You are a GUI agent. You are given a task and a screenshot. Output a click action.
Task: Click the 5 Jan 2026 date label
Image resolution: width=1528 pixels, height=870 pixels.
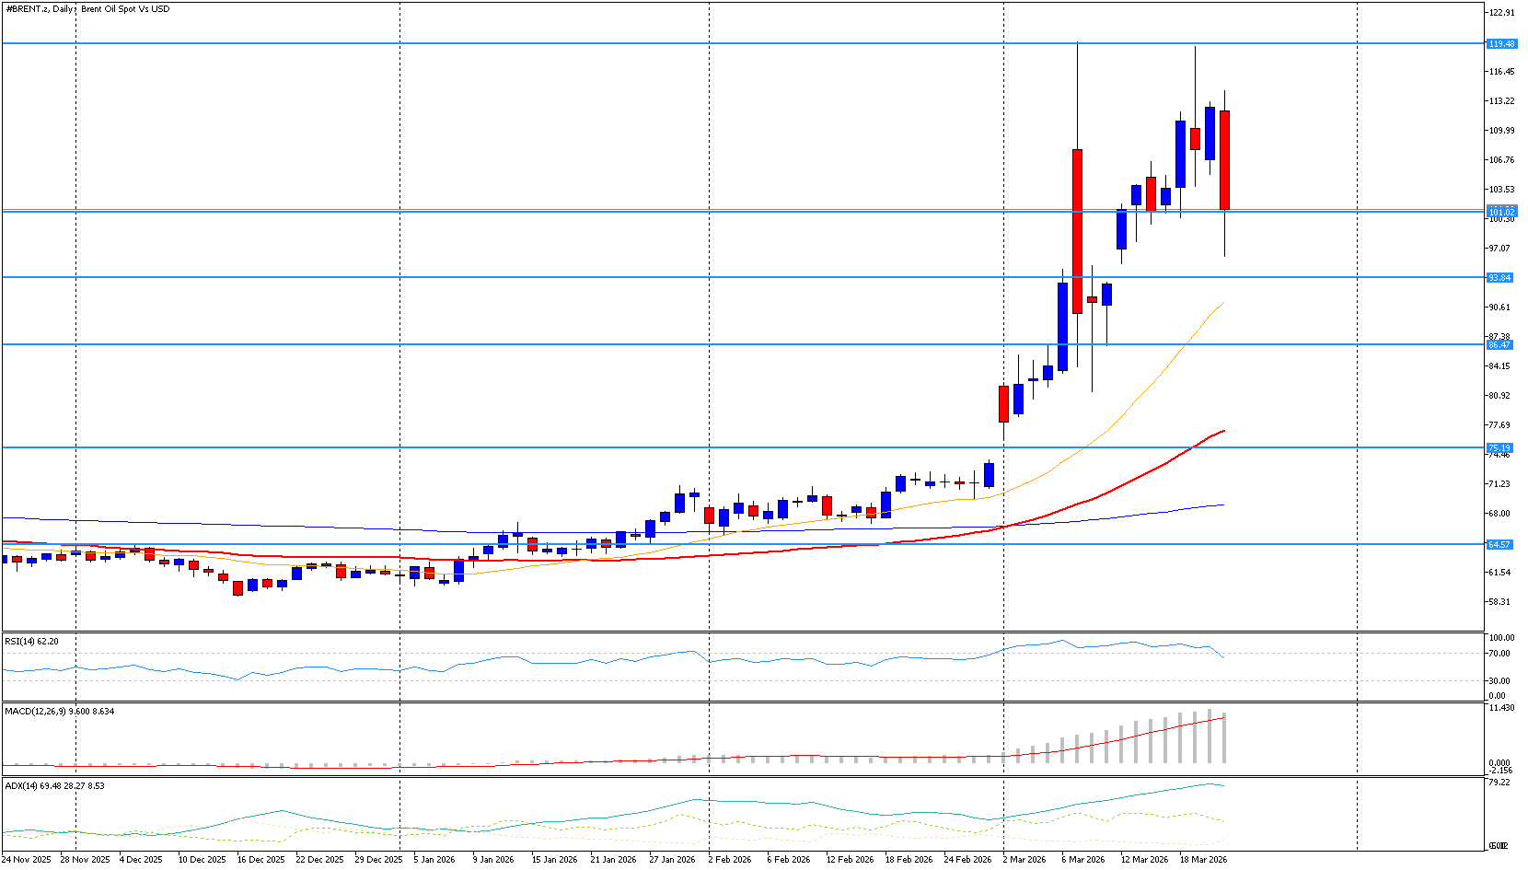(x=434, y=859)
